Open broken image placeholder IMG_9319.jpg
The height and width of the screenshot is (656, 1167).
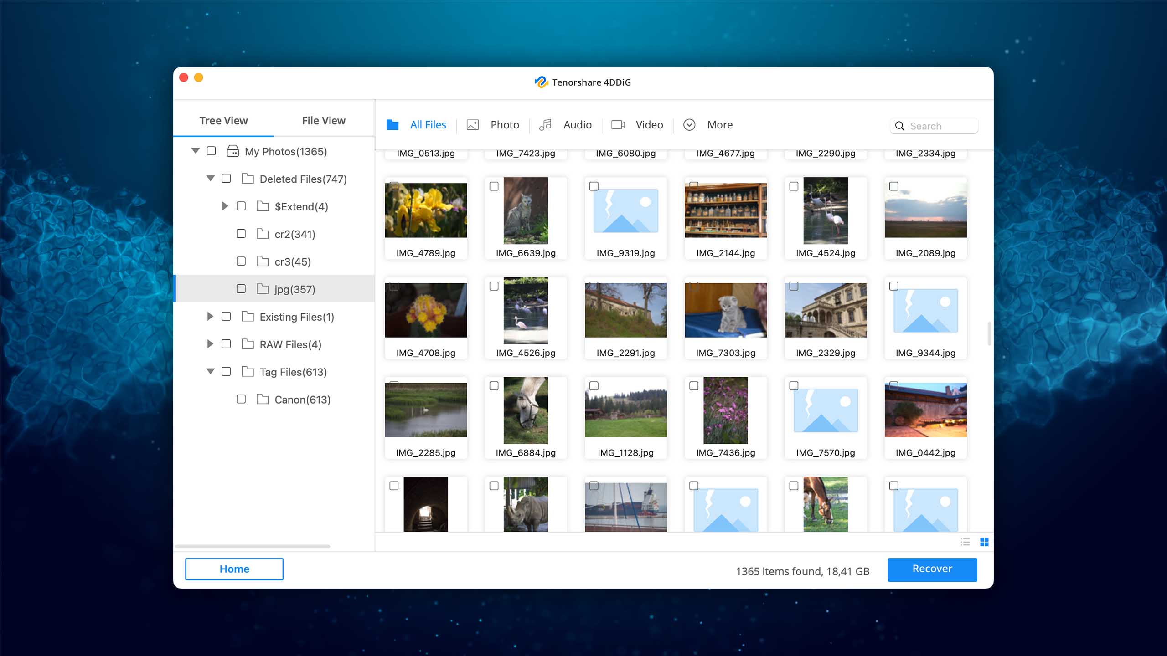(625, 211)
